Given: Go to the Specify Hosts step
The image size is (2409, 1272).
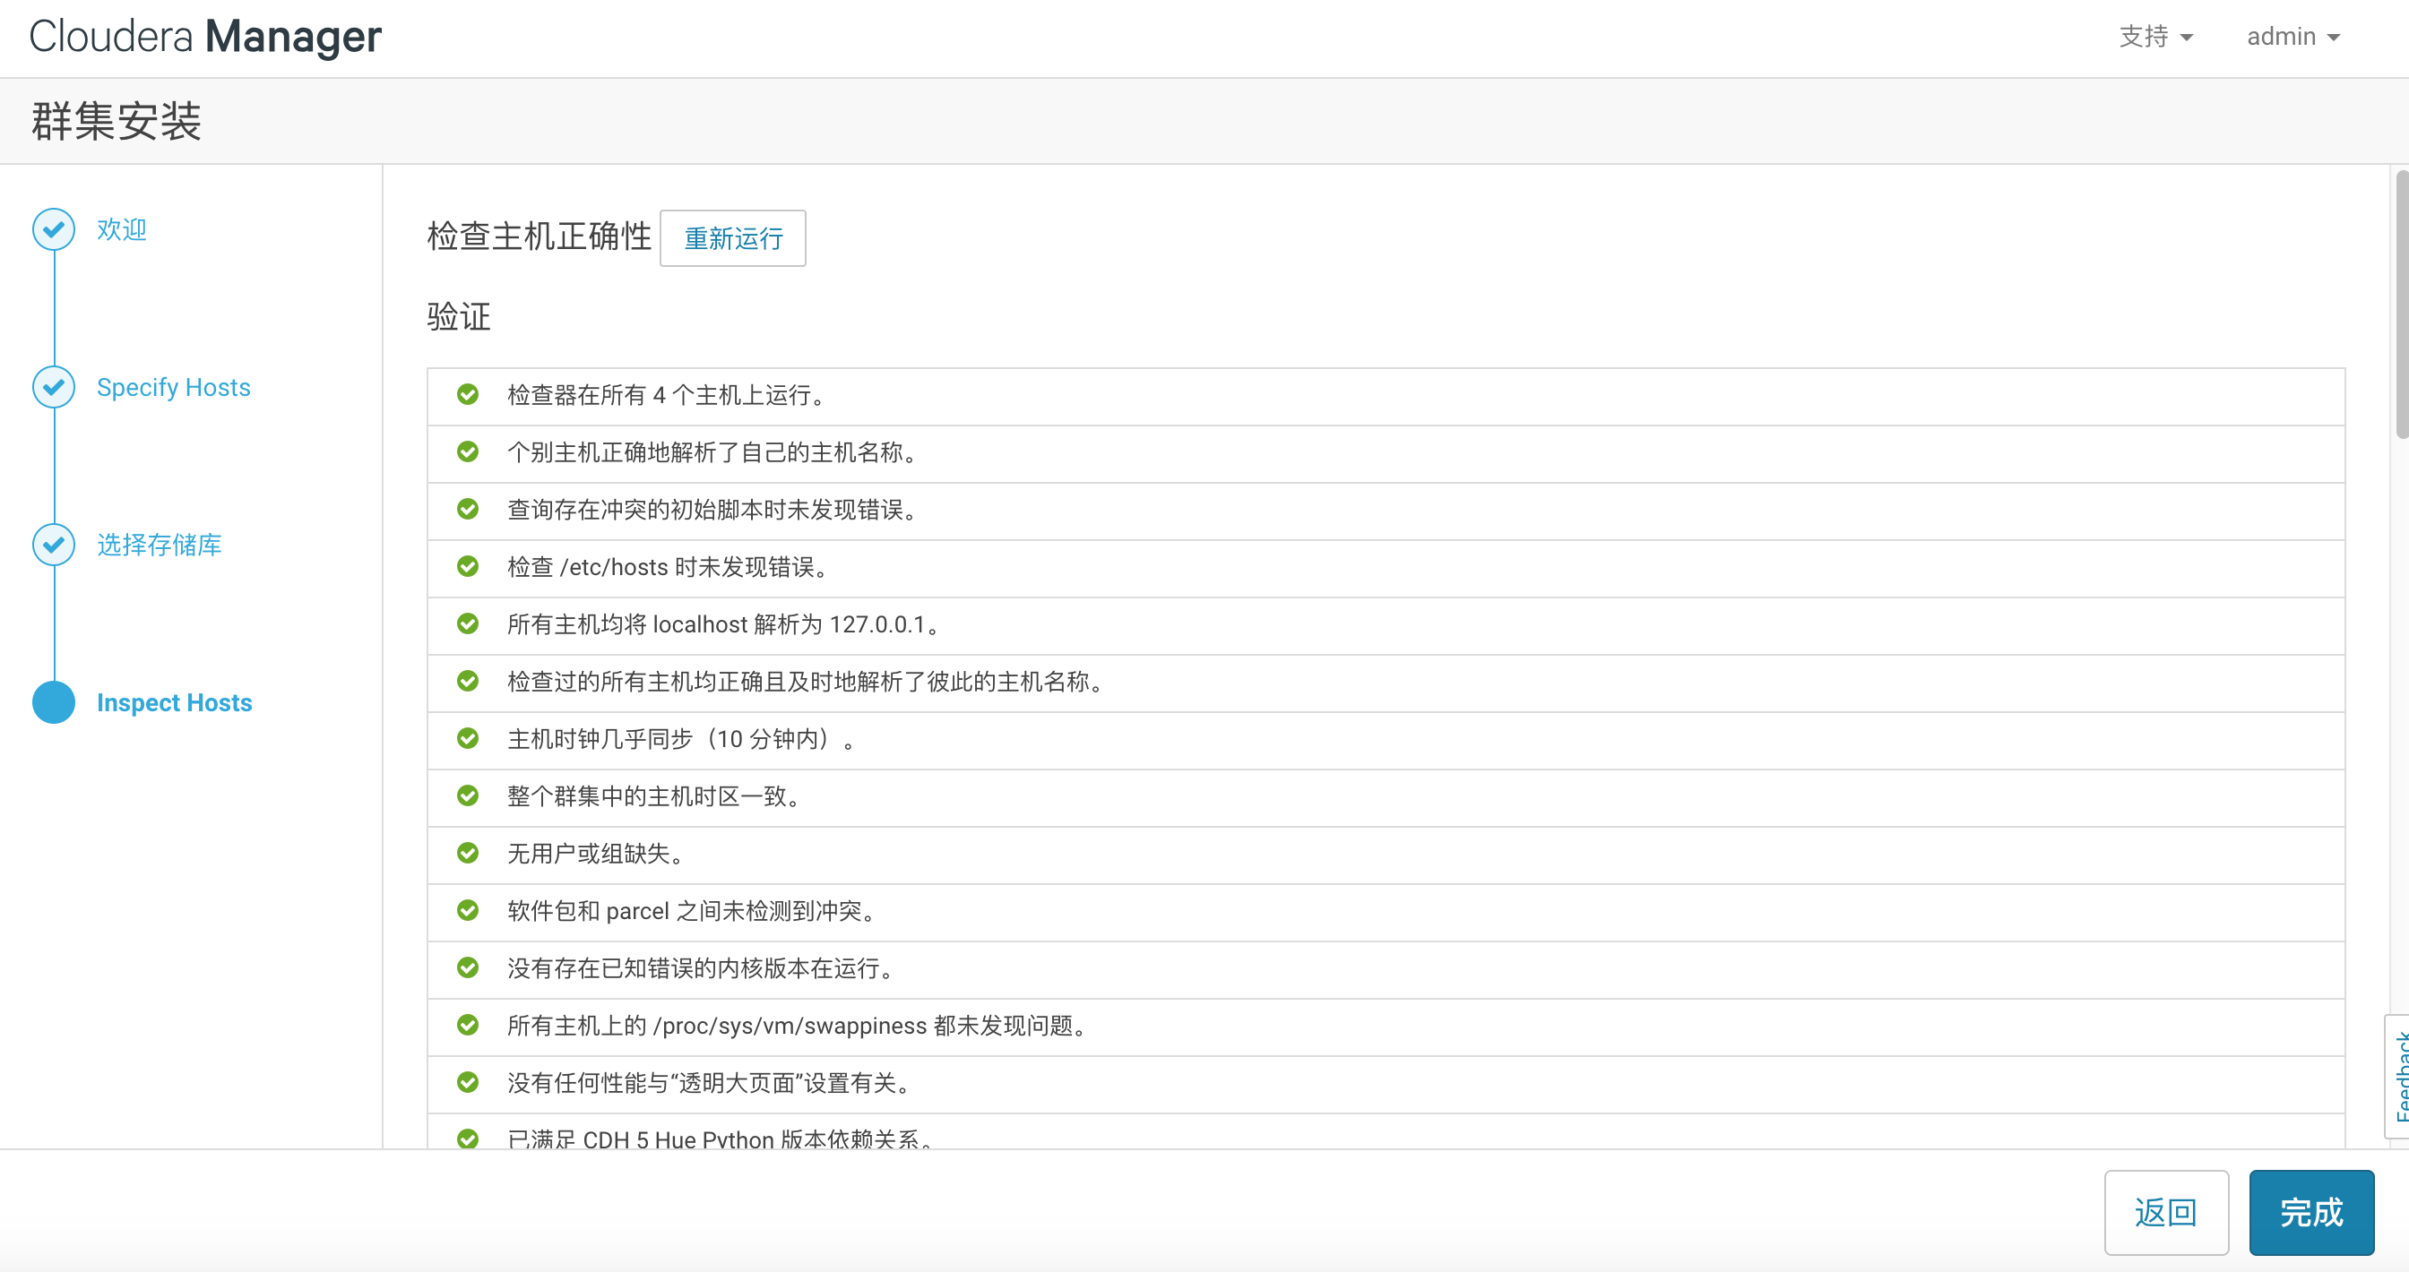Looking at the screenshot, I should click(173, 387).
